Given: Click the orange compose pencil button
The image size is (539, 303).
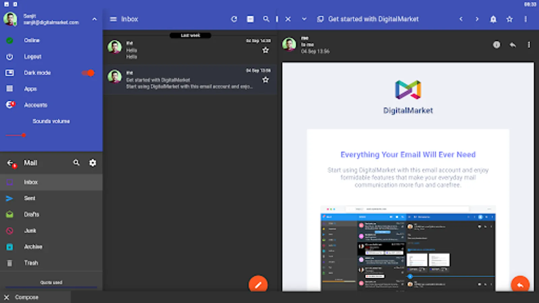Looking at the screenshot, I should tap(258, 285).
